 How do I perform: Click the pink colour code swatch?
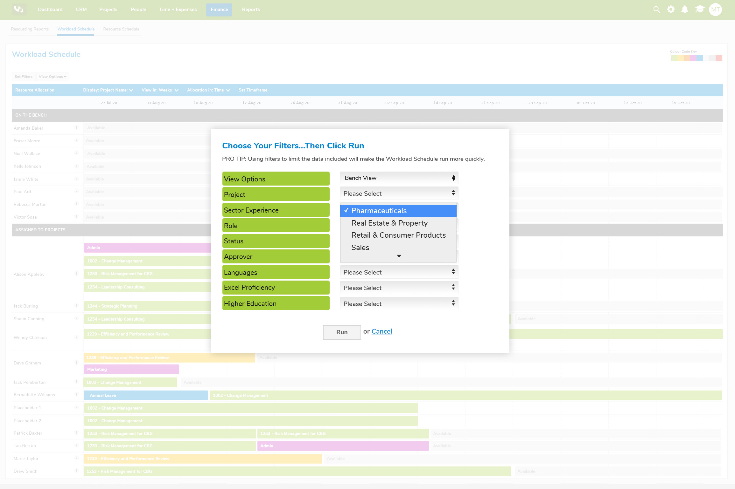[x=693, y=58]
